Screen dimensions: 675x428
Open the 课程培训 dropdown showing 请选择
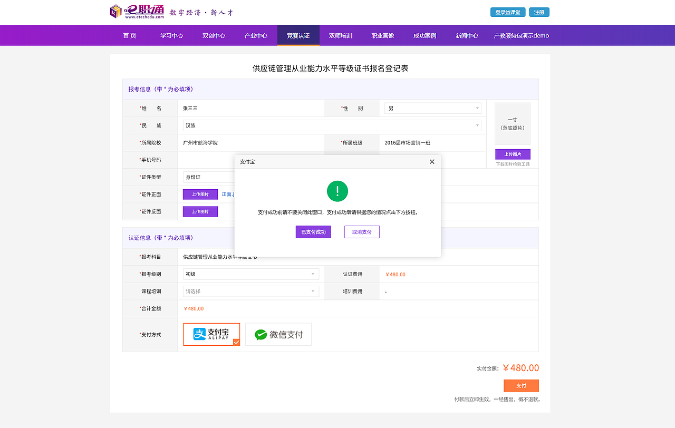tap(250, 291)
